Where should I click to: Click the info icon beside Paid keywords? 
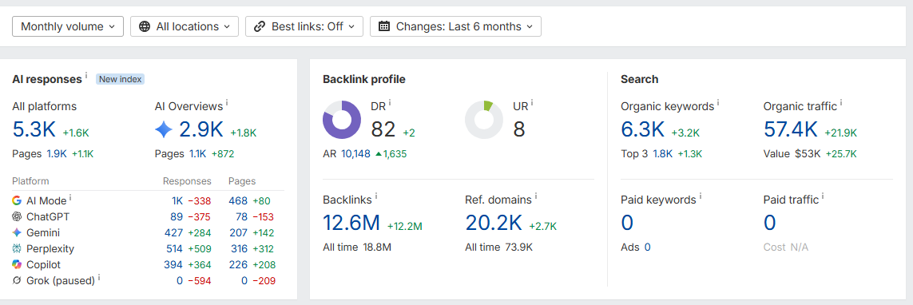tap(701, 196)
